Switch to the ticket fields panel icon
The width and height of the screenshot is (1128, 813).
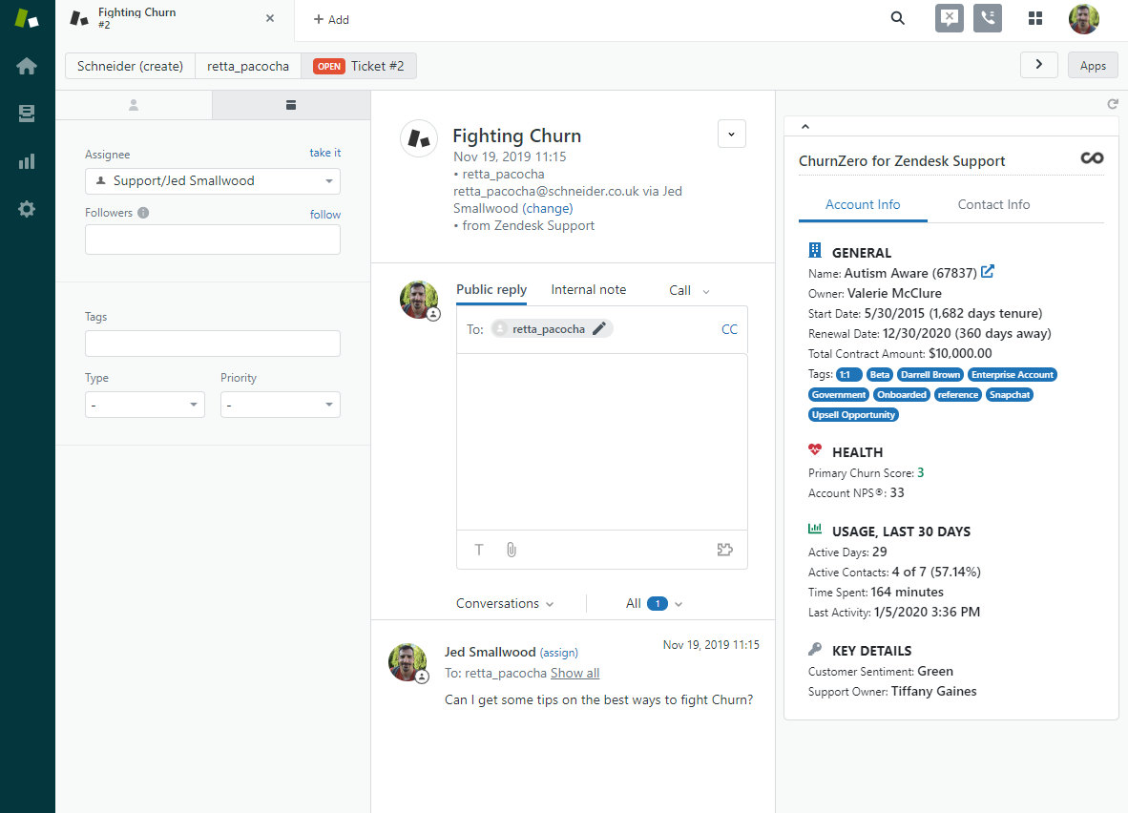coord(291,105)
